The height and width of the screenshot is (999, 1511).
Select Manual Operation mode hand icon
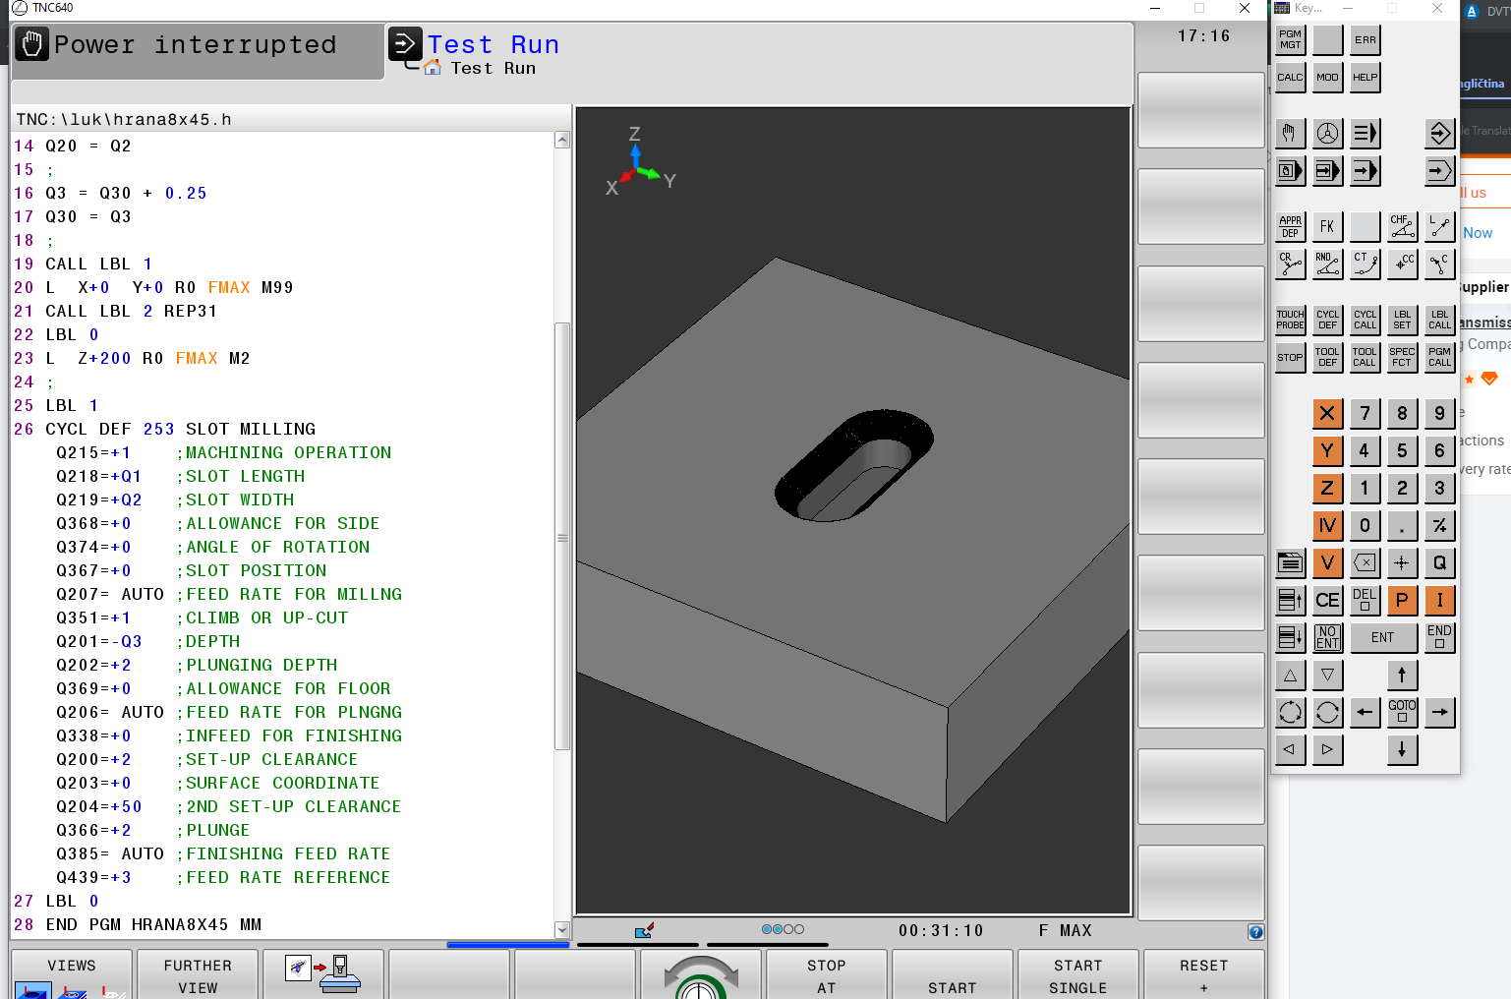pos(1290,134)
